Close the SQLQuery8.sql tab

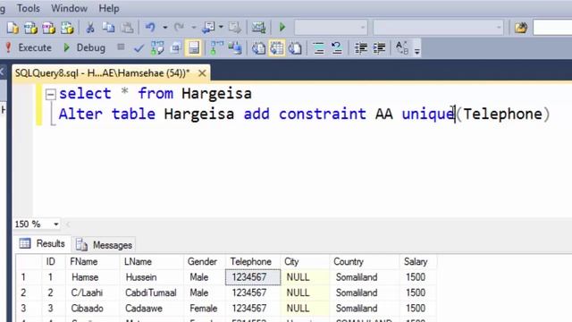tap(202, 73)
